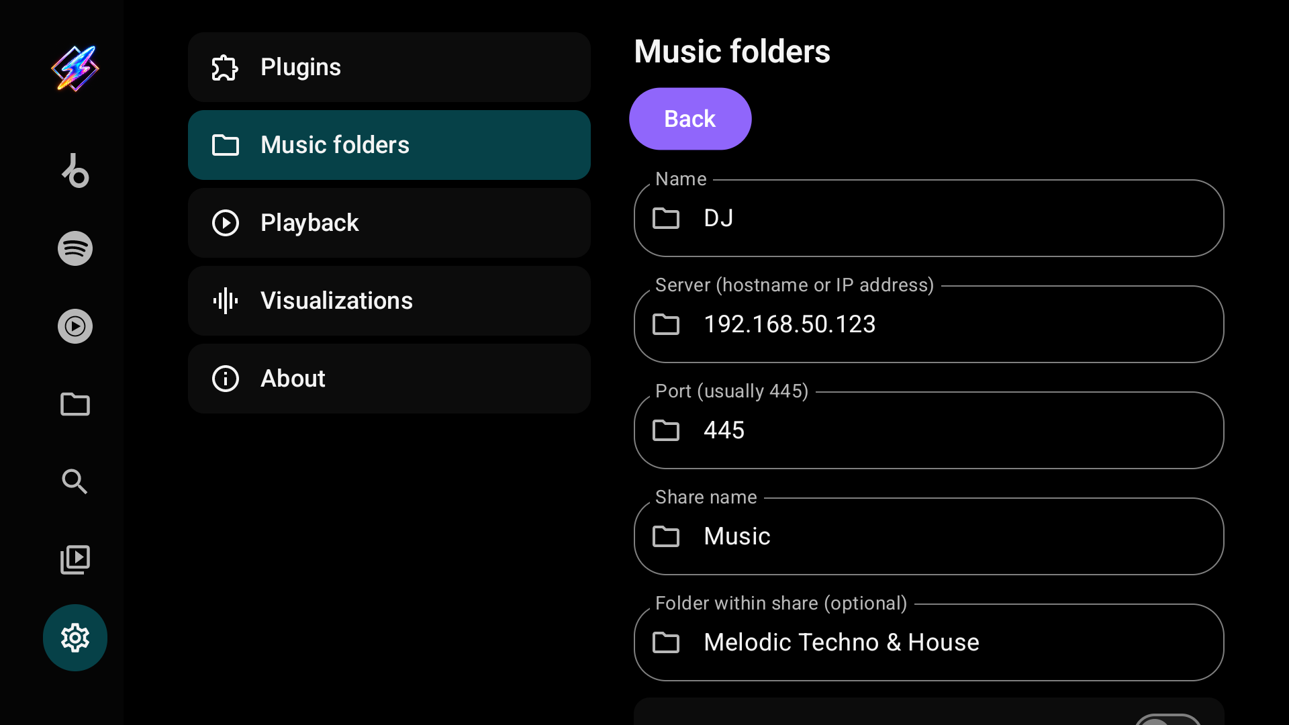Click the folder icon in the Share name field
This screenshot has height=725, width=1289.
tap(666, 536)
